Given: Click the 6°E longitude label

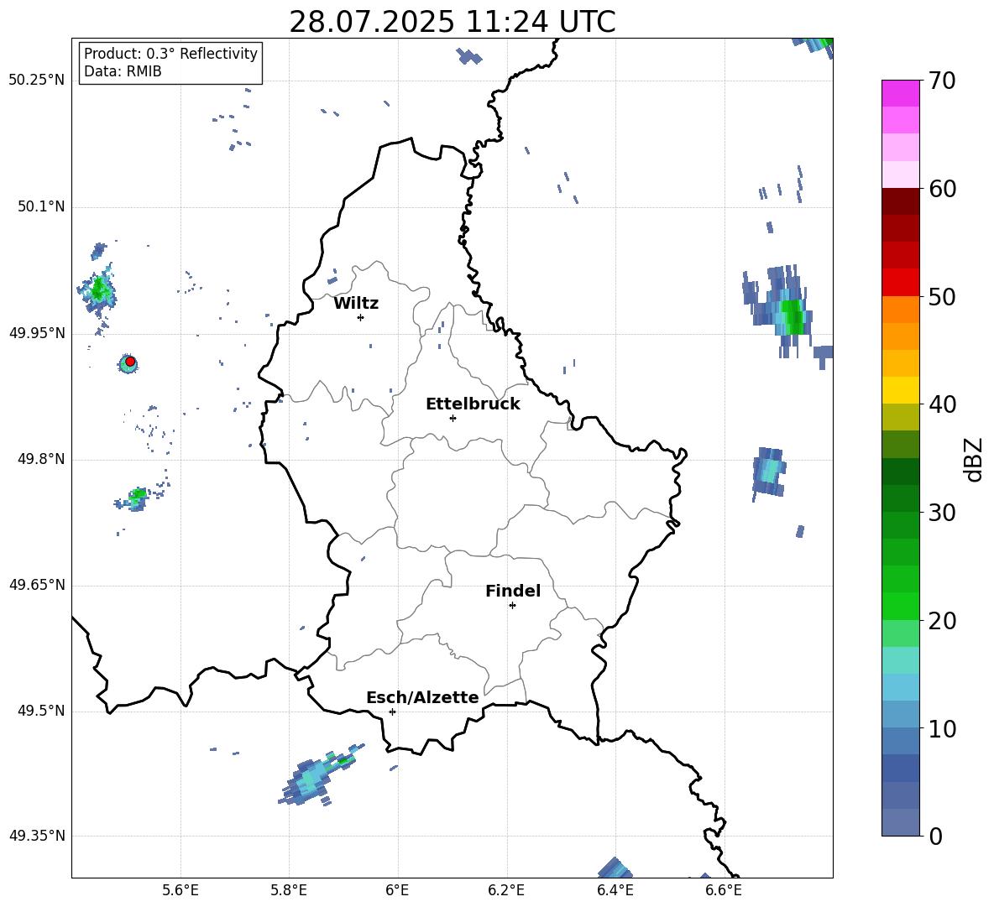Looking at the screenshot, I should click(x=397, y=890).
